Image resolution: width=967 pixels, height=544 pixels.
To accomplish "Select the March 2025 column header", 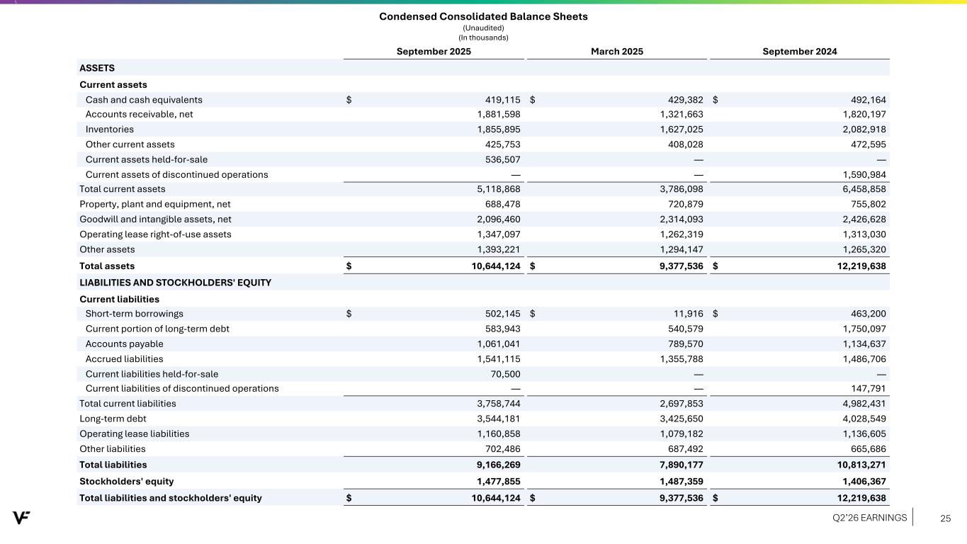I will point(616,52).
